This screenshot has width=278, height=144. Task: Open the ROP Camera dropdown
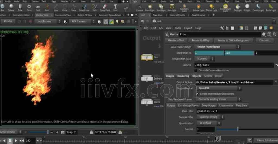coord(82,22)
